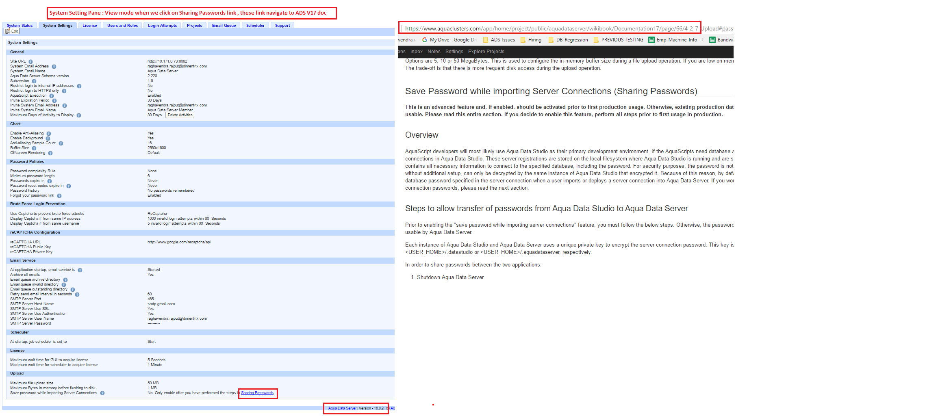The image size is (938, 416).
Task: Click the Schema version value 2.220
Action: pyautogui.click(x=152, y=76)
